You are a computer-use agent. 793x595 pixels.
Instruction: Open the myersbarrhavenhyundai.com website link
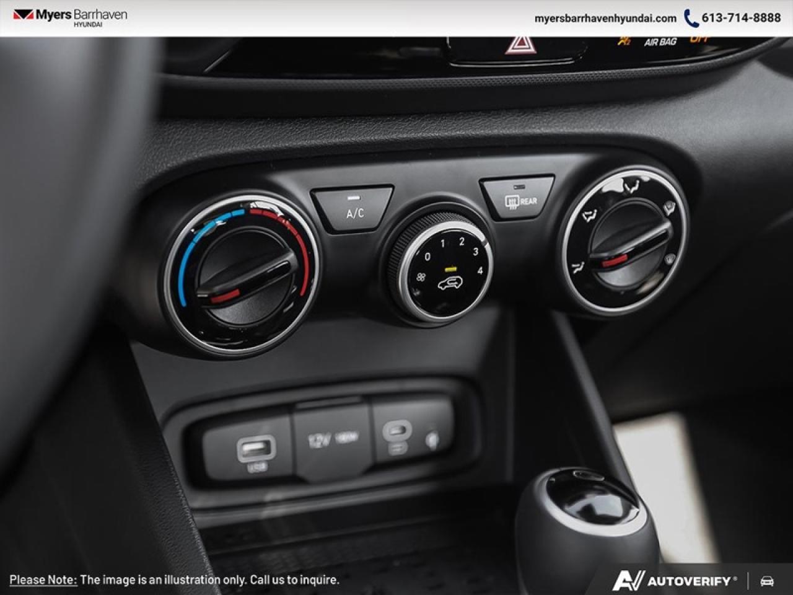tap(606, 18)
